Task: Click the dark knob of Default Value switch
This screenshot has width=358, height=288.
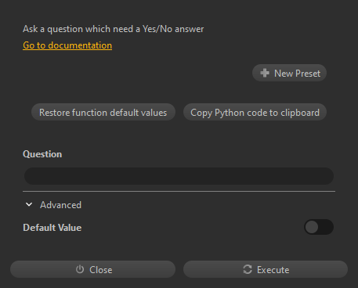Action: pyautogui.click(x=312, y=227)
